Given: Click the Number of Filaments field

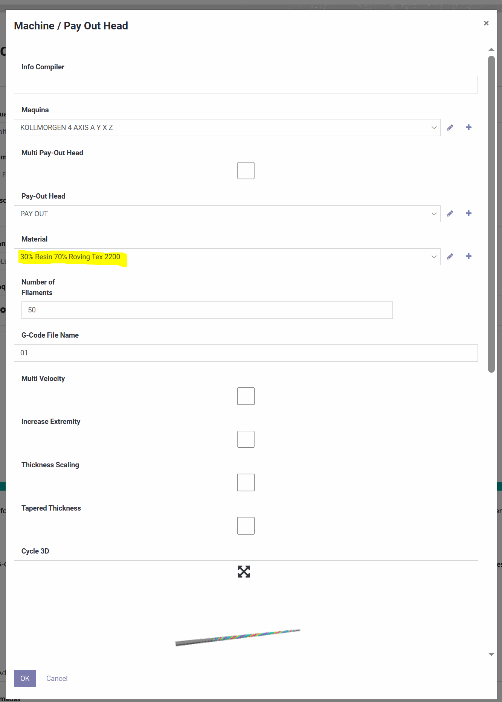Looking at the screenshot, I should tap(207, 310).
